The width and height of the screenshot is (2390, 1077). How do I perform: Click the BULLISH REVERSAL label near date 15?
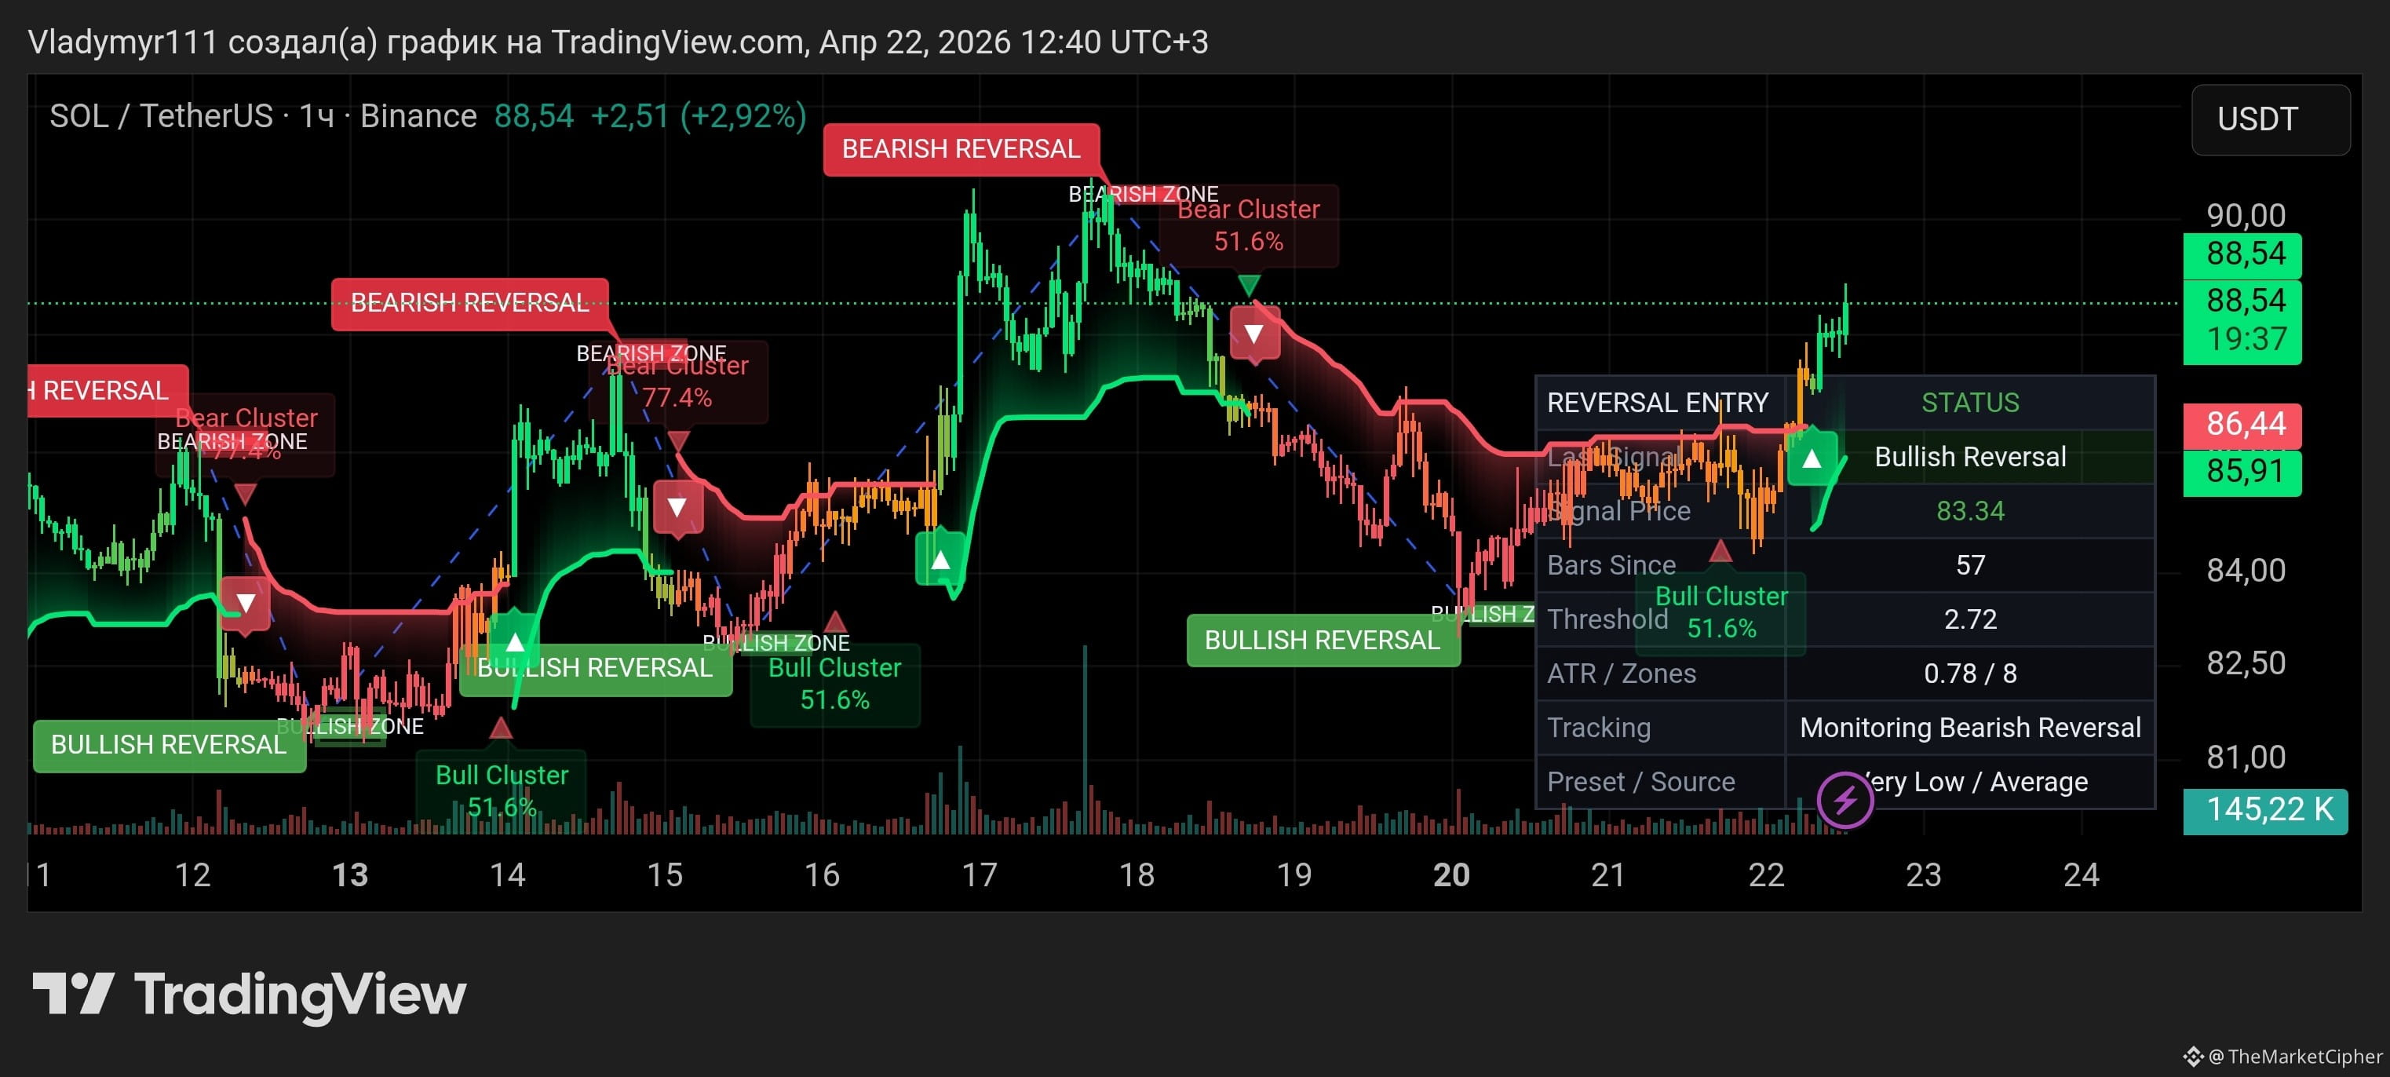596,668
